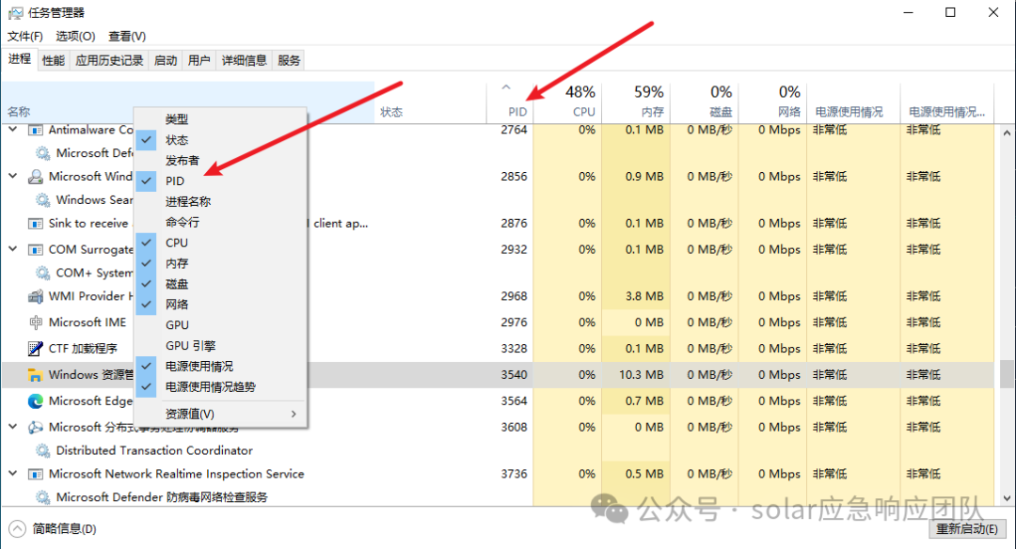Screen dimensions: 1016x549
Task: Click the COM+ System service gear icon
Action: 42,274
